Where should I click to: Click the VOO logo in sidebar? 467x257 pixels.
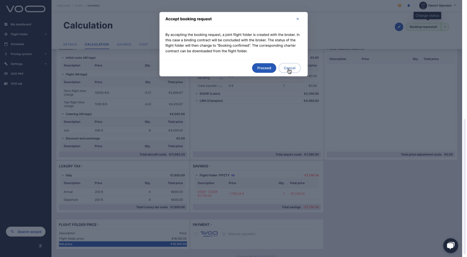[x=26, y=9]
